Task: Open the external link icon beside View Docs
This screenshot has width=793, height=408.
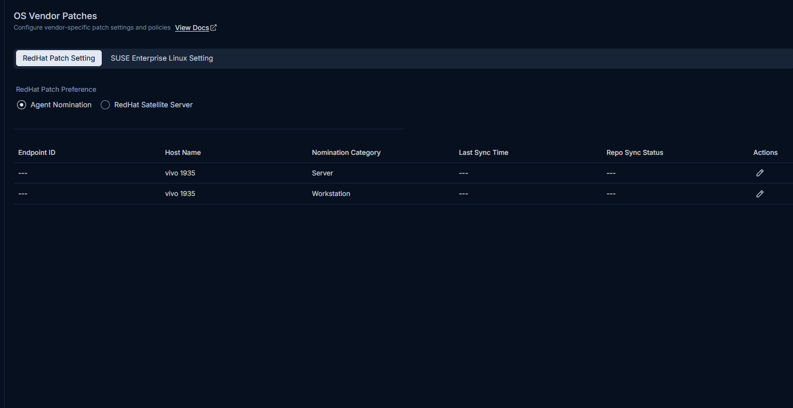Action: 214,28
